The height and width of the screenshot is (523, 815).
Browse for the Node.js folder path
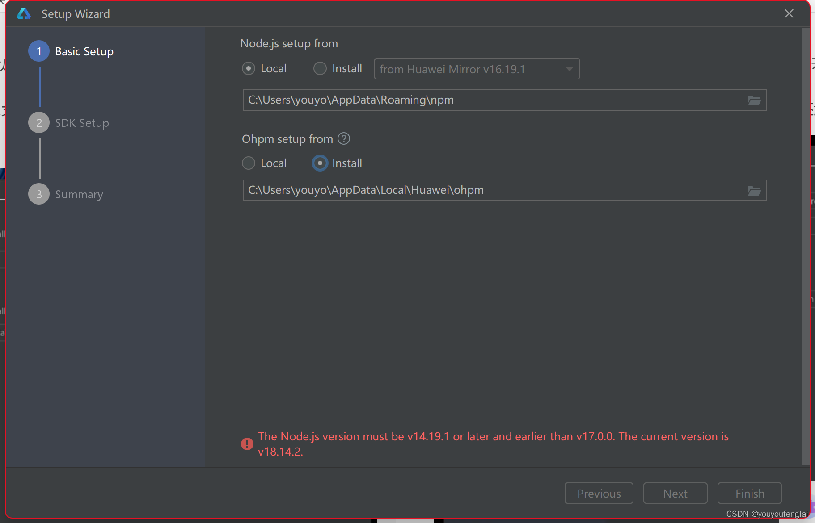[x=754, y=100]
